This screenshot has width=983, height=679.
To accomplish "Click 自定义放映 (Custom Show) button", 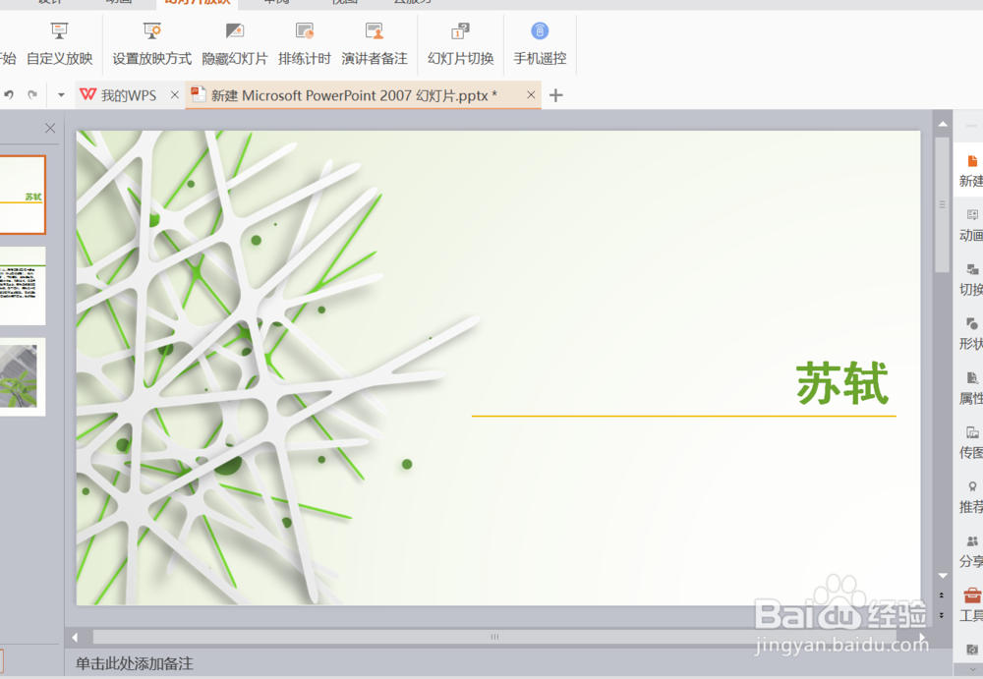I will coord(59,44).
